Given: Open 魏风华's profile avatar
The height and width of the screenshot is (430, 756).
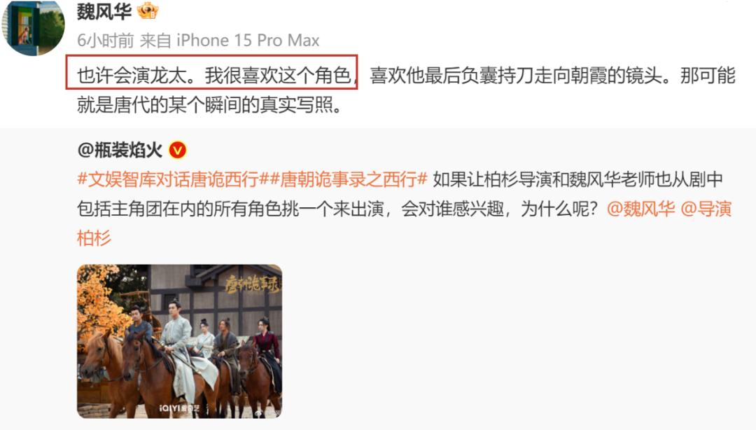Looking at the screenshot, I should click(33, 27).
